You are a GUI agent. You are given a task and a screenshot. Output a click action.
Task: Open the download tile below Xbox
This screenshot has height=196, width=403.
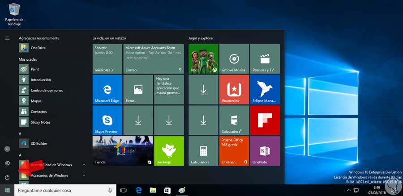204,90
